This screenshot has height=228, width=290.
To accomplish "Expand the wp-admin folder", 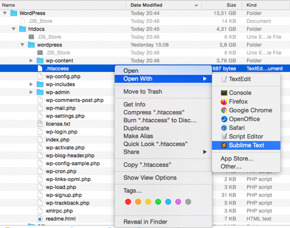I will (x=31, y=92).
